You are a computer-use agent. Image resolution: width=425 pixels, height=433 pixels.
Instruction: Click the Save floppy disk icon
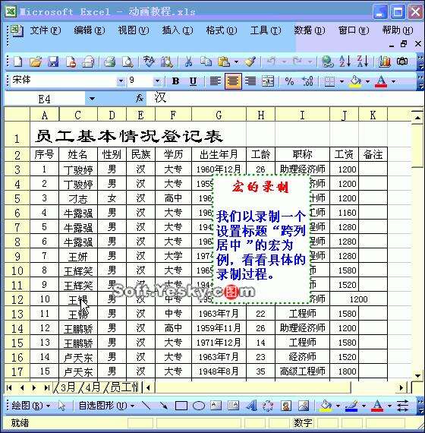53,62
